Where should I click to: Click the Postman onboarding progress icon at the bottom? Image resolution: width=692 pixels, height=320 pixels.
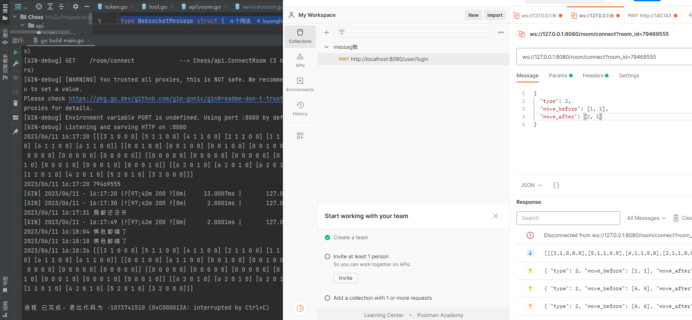pos(300,308)
